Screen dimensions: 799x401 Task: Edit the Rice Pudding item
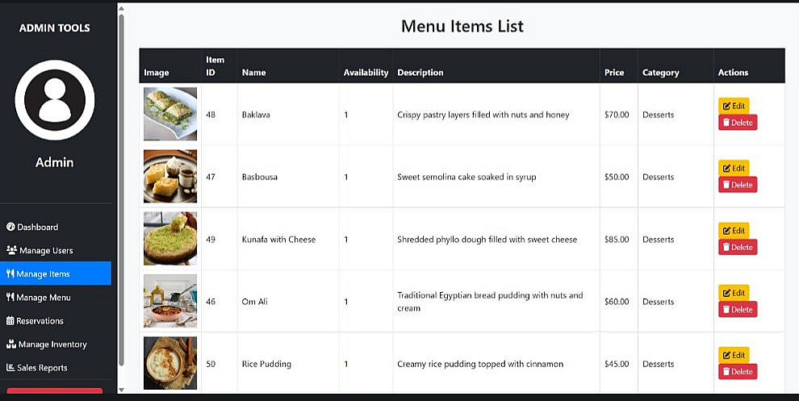click(734, 355)
